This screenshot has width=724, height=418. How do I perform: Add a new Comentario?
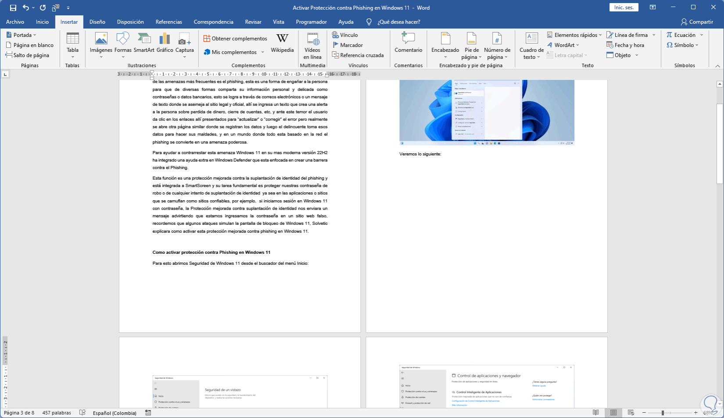click(408, 43)
